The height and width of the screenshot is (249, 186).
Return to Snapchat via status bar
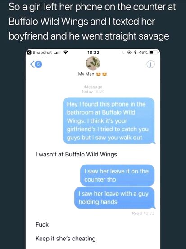(x=39, y=53)
